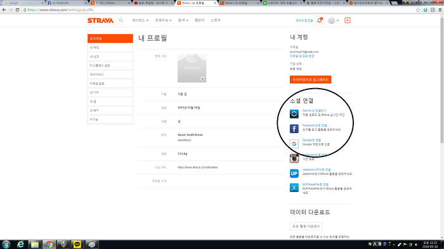Bookmark this page with the star icon
Screen dimensions: 444x249
coord(418,10)
